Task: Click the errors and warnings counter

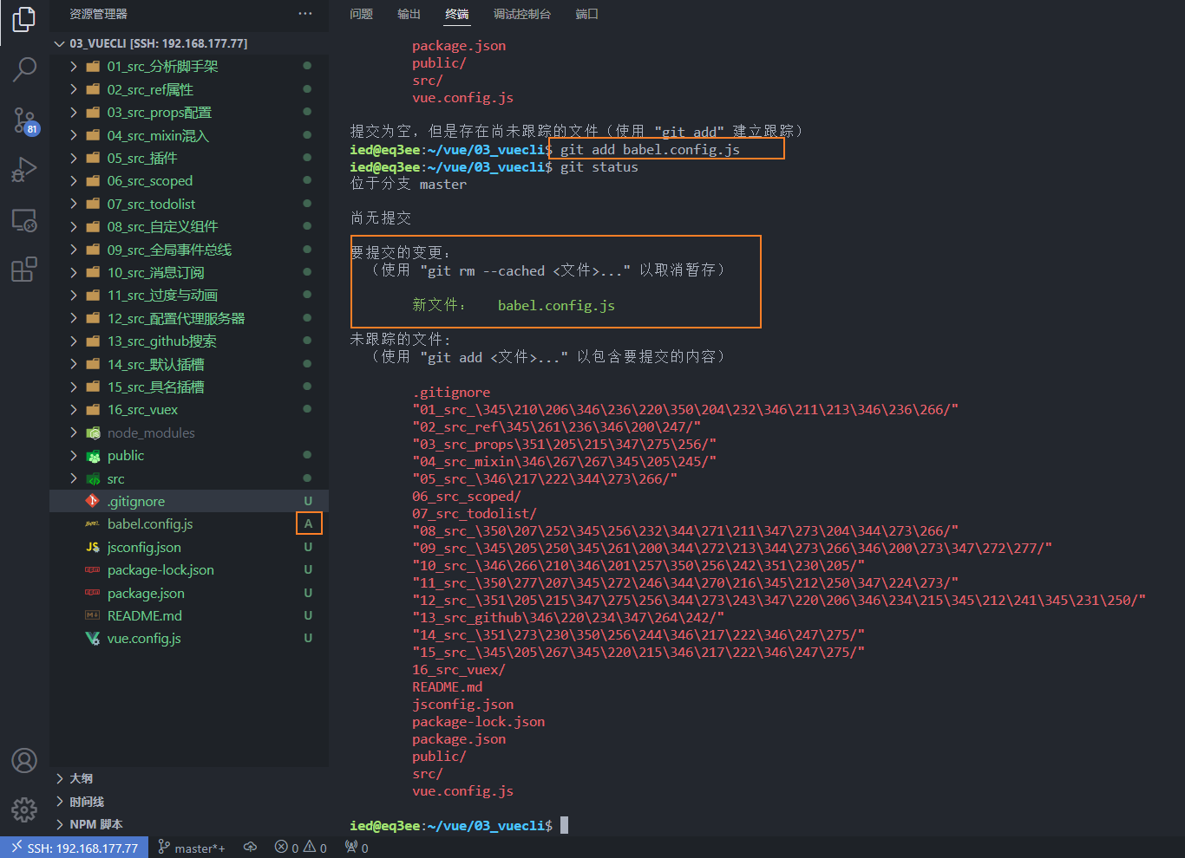Action: (x=301, y=848)
